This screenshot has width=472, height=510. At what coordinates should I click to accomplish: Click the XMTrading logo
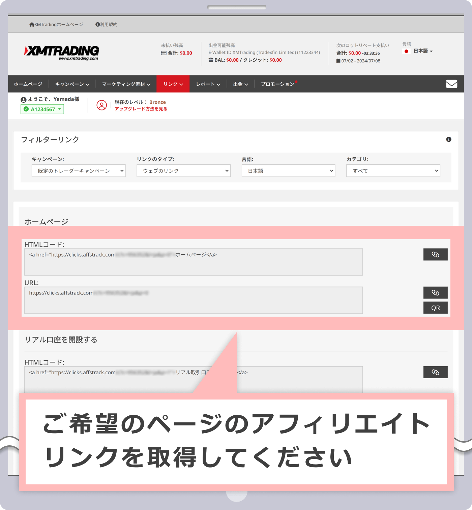[x=62, y=53]
